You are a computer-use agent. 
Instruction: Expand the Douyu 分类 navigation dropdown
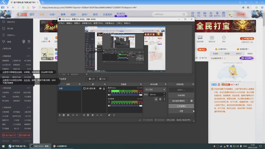(x=52, y=15)
